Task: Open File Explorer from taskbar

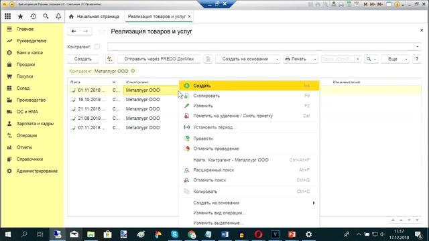Action: click(x=91, y=234)
